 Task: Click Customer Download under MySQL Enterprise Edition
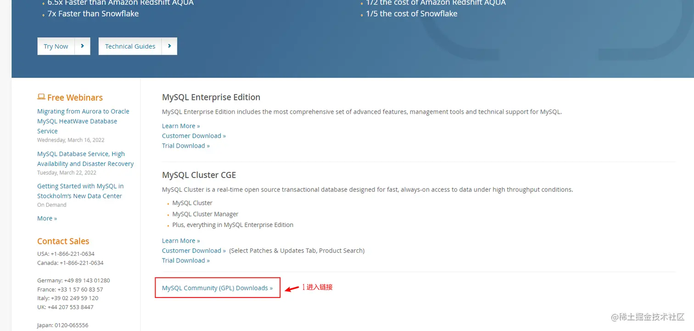click(x=194, y=136)
